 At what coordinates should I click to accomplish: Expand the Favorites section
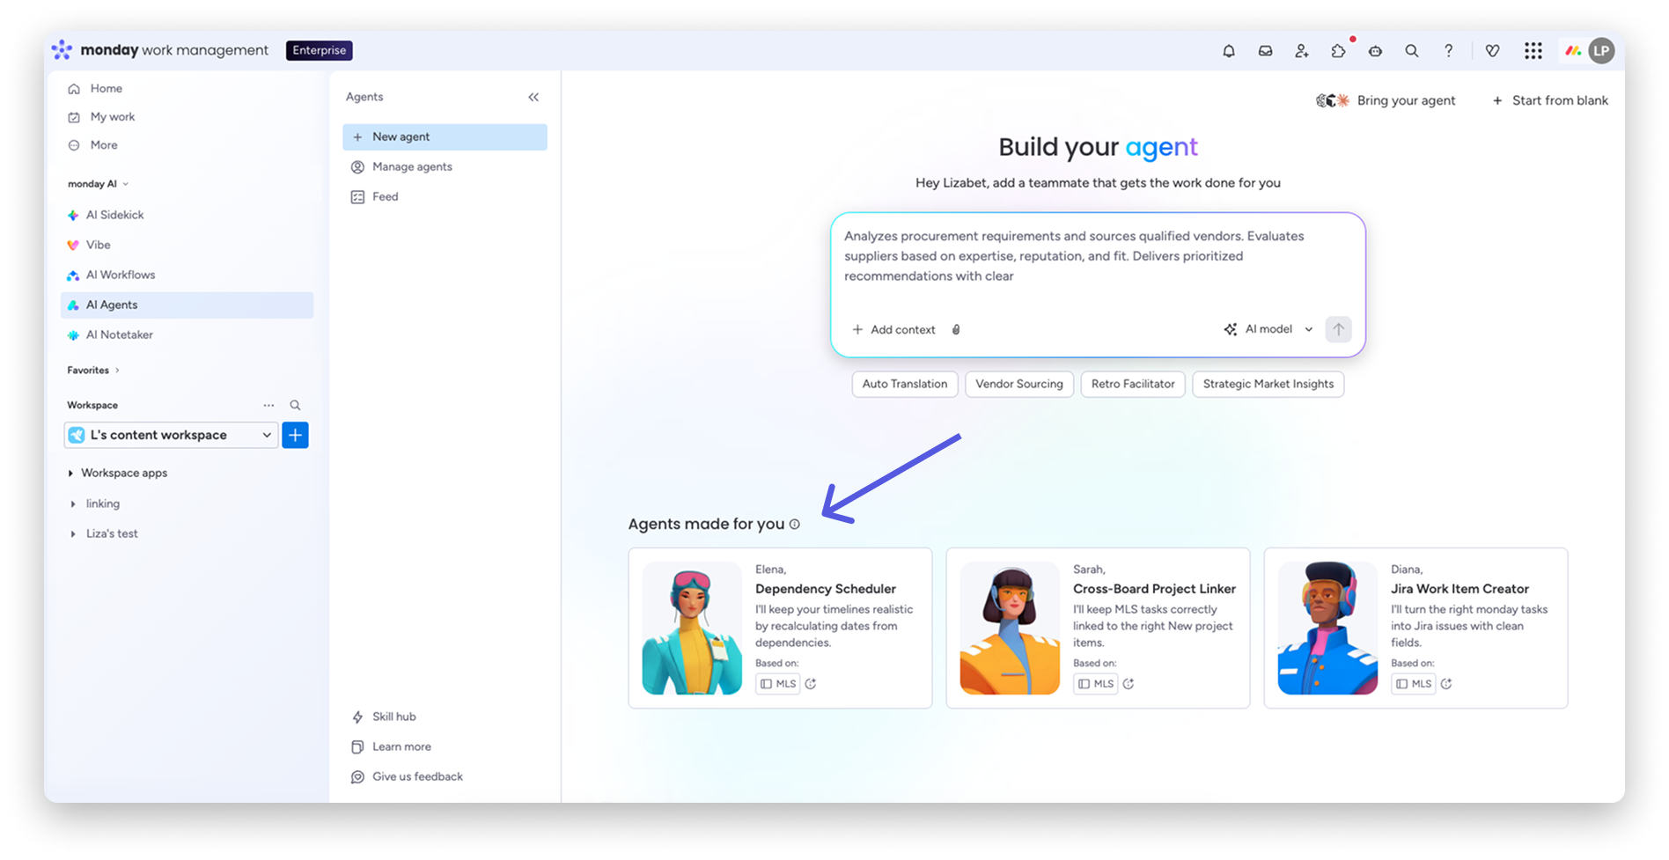pos(93,371)
